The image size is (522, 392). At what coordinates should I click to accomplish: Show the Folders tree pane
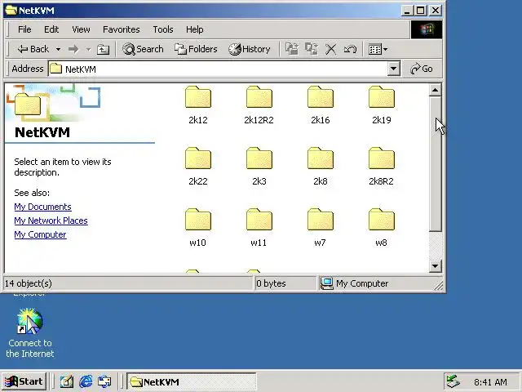pyautogui.click(x=196, y=49)
